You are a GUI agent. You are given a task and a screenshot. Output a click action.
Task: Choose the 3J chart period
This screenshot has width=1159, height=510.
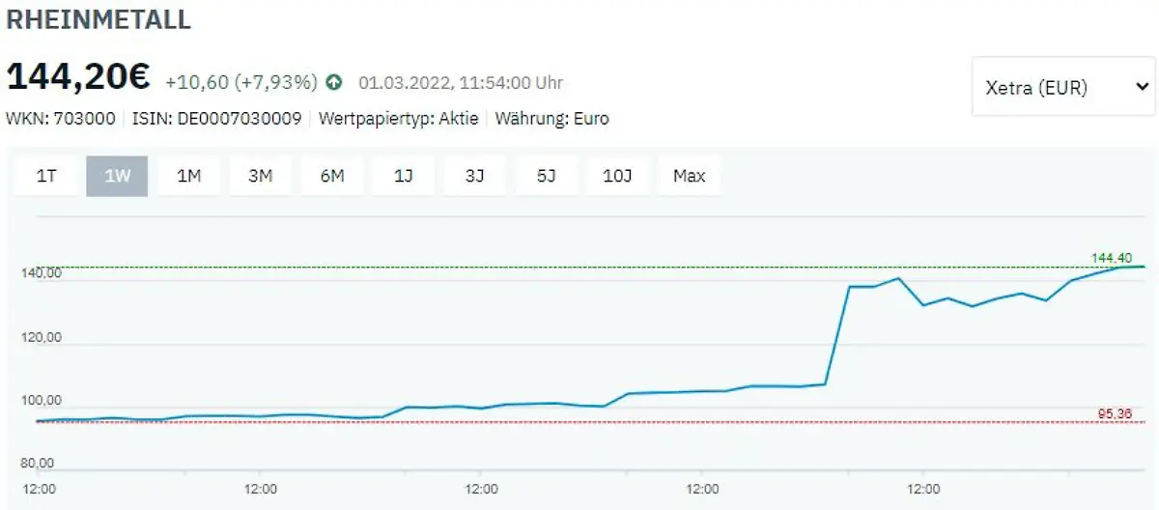[x=474, y=176]
